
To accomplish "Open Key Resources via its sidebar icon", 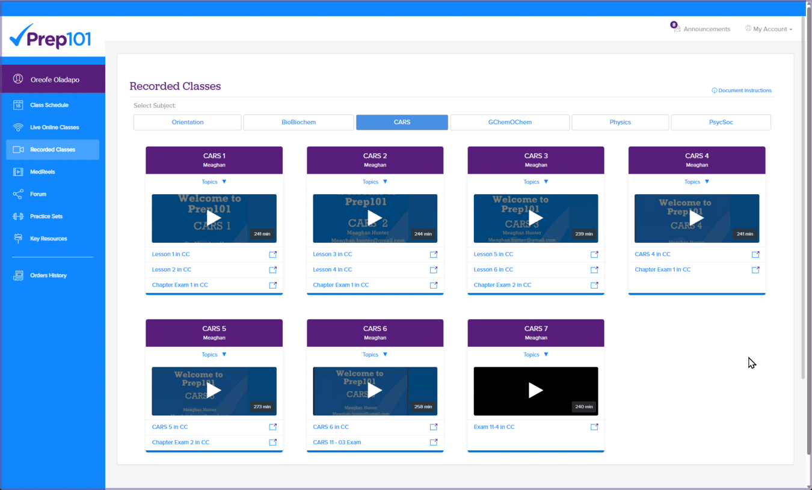I will 18,238.
